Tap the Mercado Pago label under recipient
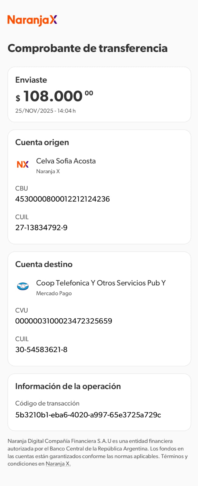The image size is (198, 486). point(54,293)
